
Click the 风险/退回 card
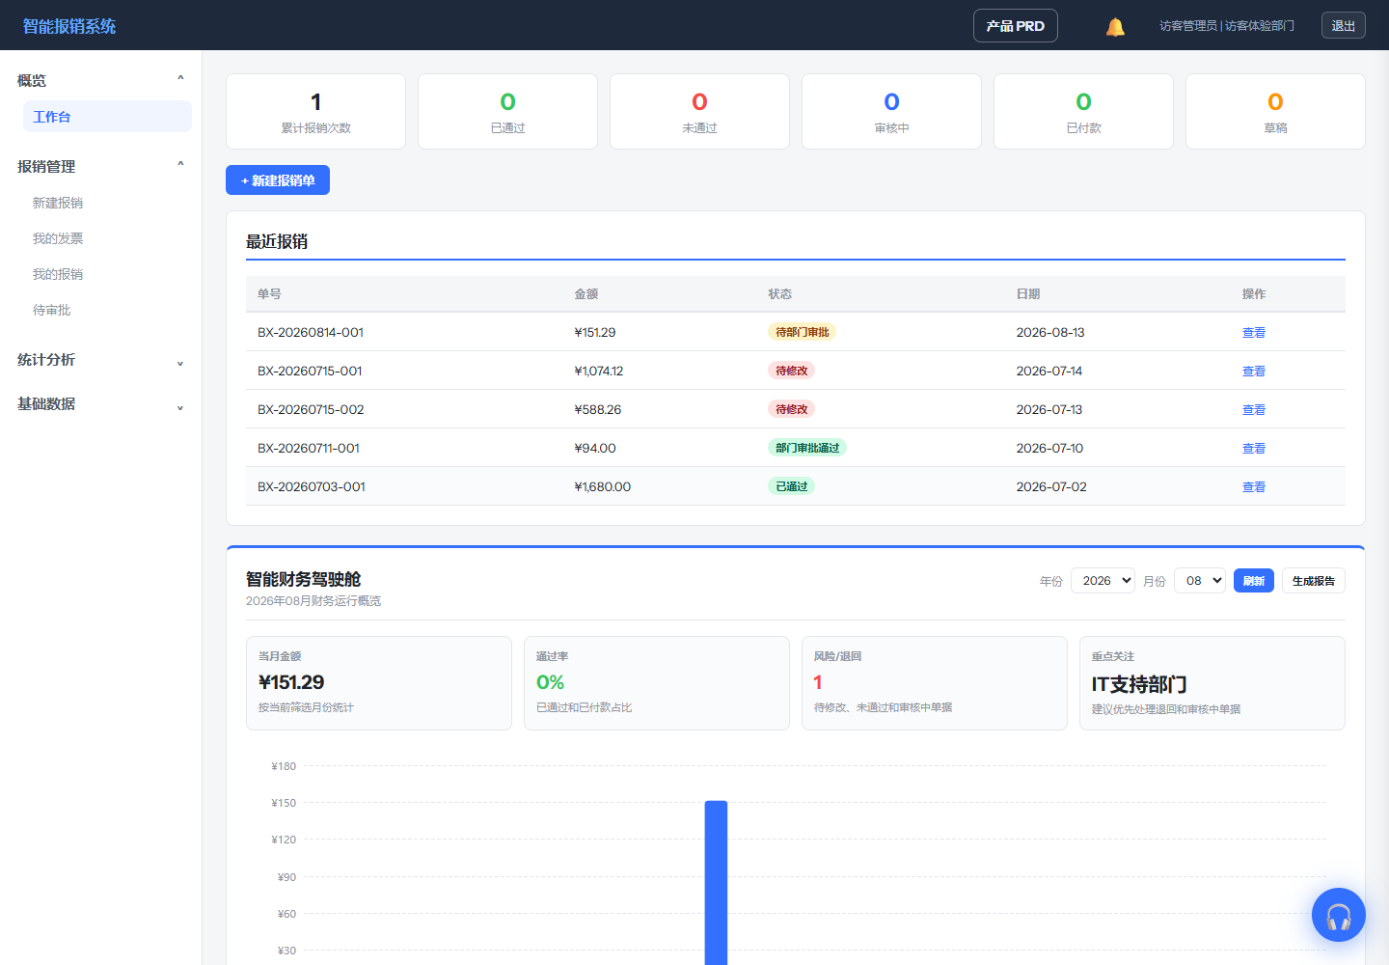pyautogui.click(x=935, y=683)
